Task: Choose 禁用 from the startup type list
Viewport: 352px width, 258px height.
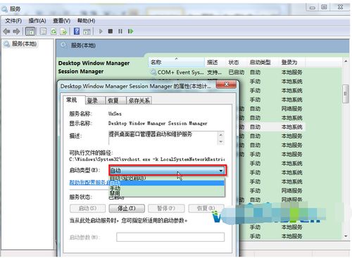Action: click(167, 193)
